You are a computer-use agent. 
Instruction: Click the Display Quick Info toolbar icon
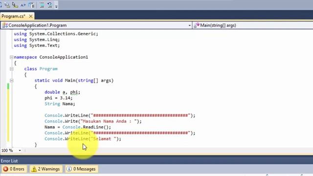[x=15, y=5]
